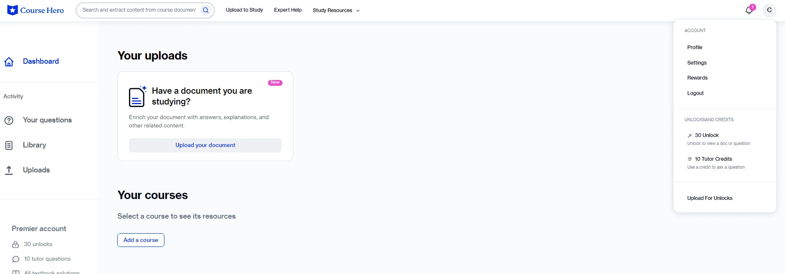Select Settings from account menu
This screenshot has height=274, width=785.
point(697,63)
